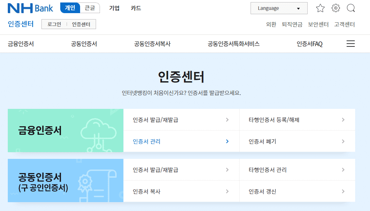Select 인증서 복사
Image resolution: width=370 pixels, height=211 pixels.
pyautogui.click(x=181, y=191)
